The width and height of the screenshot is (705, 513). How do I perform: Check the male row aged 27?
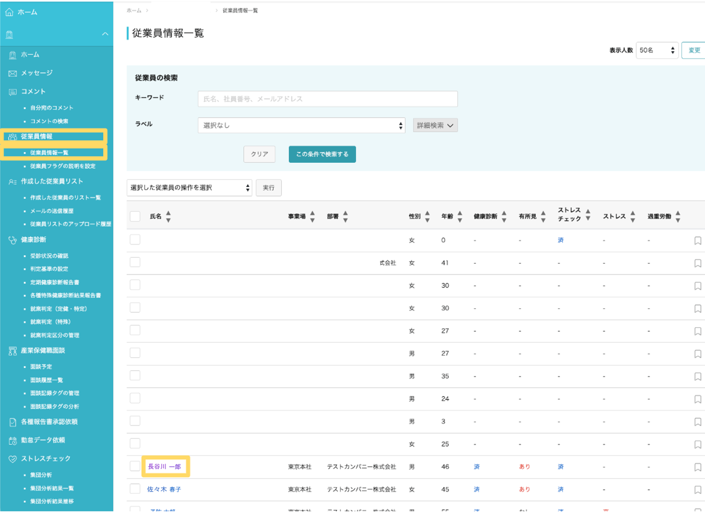pyautogui.click(x=135, y=353)
